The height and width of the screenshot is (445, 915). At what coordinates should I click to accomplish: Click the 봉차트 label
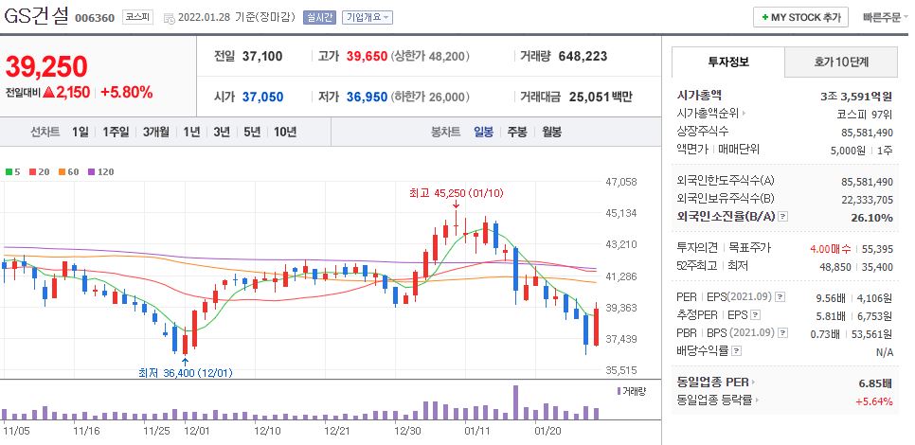[446, 132]
